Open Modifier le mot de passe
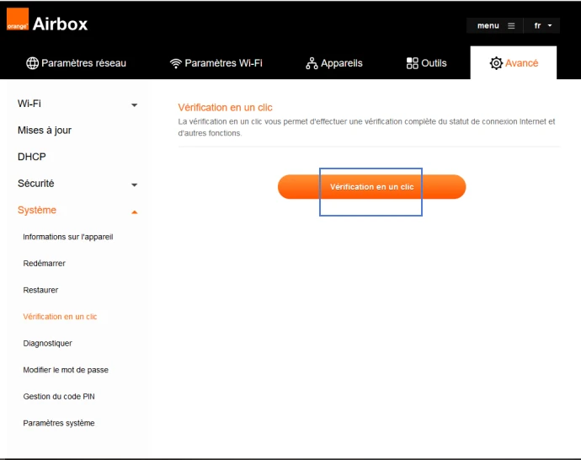Image resolution: width=581 pixels, height=460 pixels. tap(66, 370)
